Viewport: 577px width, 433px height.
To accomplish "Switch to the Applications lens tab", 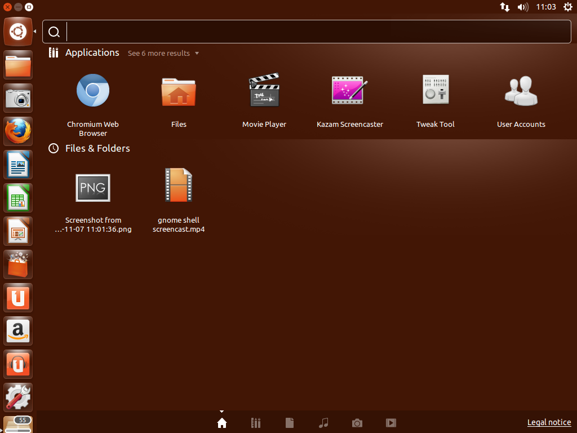I will pos(255,423).
